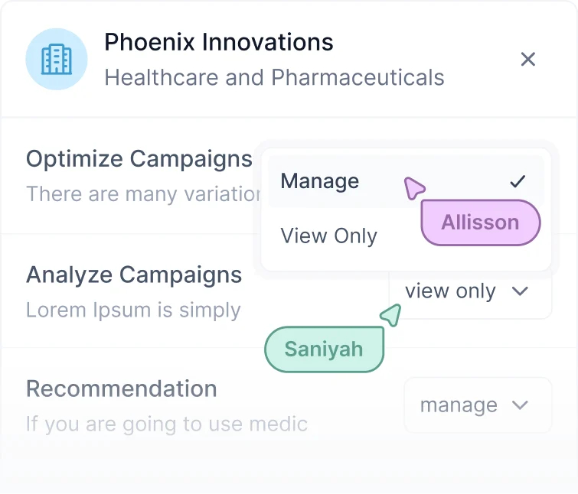Click the checkmark next to Manage
The image size is (578, 494).
[518, 181]
